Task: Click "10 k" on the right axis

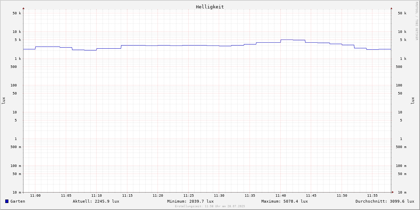Action: click(x=402, y=32)
